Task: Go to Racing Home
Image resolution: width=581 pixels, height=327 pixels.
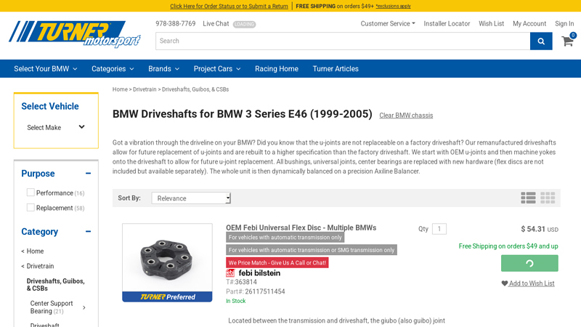Action: pos(277,69)
